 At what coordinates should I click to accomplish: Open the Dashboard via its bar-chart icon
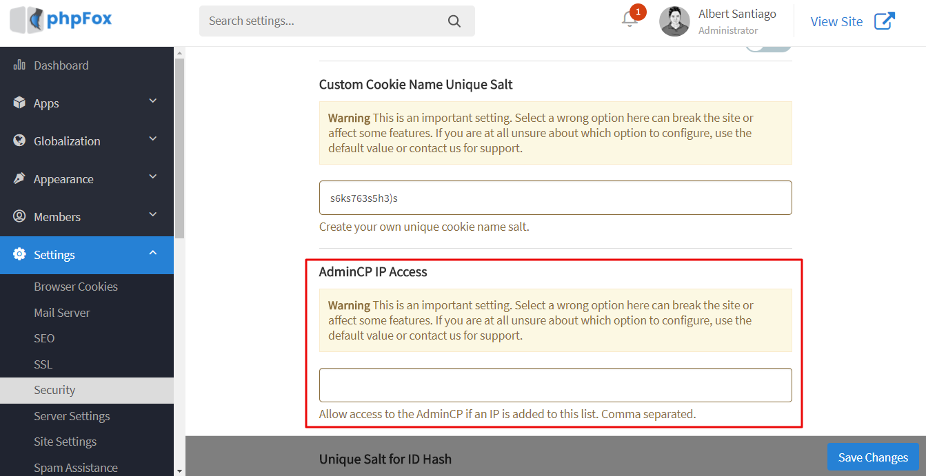coord(20,65)
